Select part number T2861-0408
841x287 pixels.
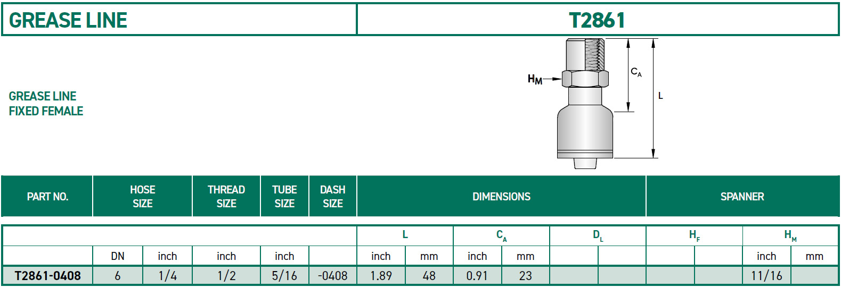(47, 276)
